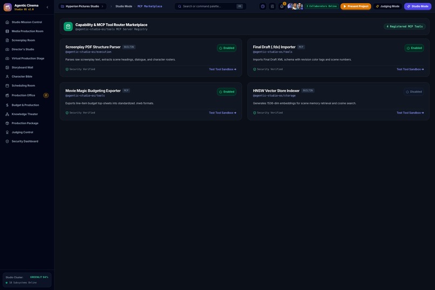Viewport: 435px width, 290px height.
Task: Open Test Tool Sandbox for Movie Magic Exporter
Action: tap(222, 113)
